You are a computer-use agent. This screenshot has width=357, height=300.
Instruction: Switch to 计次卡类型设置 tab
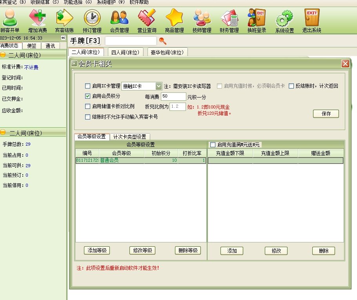129,137
